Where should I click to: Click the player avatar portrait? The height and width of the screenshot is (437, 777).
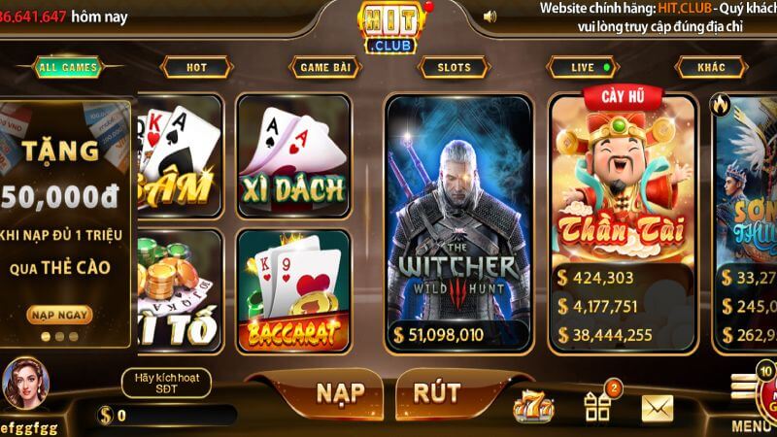tap(26, 384)
